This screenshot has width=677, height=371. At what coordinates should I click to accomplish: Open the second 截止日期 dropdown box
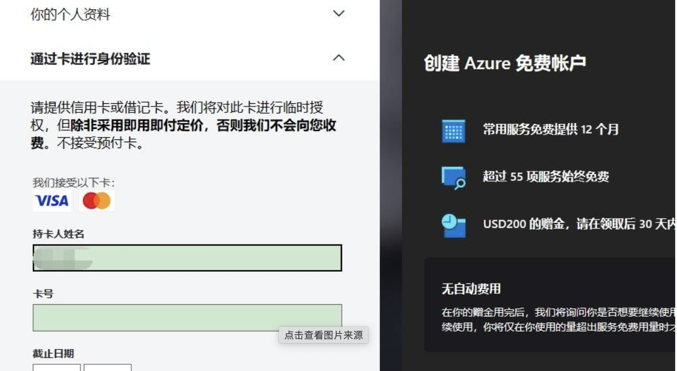[108, 368]
